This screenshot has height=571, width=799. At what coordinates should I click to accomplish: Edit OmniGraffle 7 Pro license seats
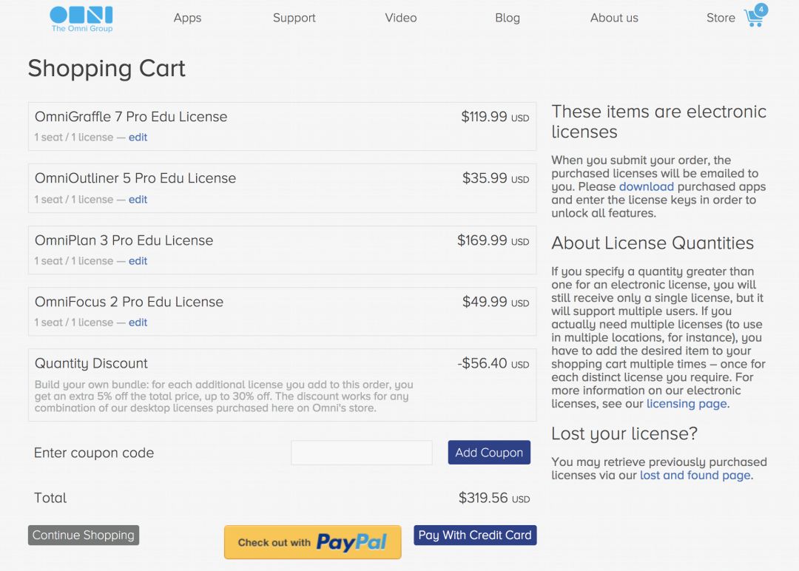138,138
